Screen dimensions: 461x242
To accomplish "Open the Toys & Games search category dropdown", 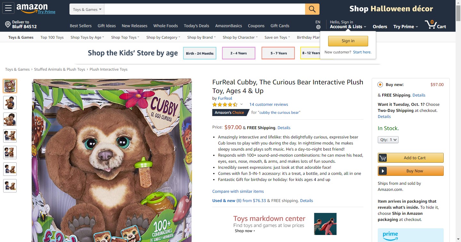I will [x=87, y=9].
